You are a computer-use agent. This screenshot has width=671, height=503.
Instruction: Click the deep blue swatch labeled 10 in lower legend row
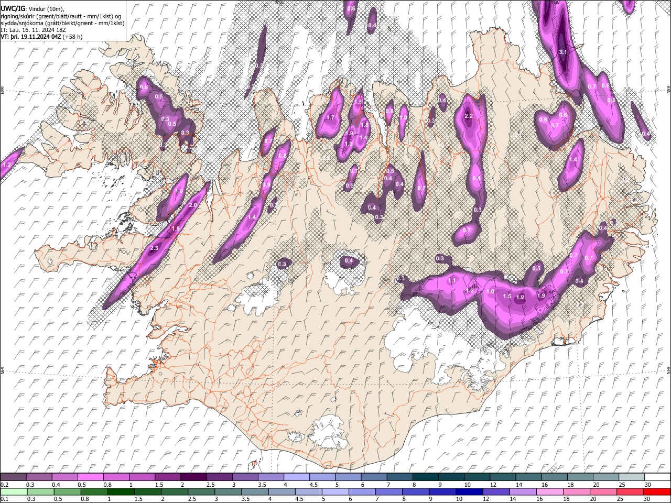pos(469,491)
